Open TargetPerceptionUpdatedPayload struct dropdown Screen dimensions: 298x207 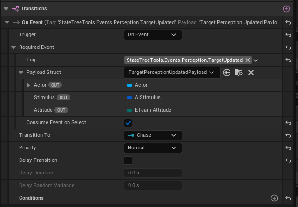pyautogui.click(x=172, y=73)
